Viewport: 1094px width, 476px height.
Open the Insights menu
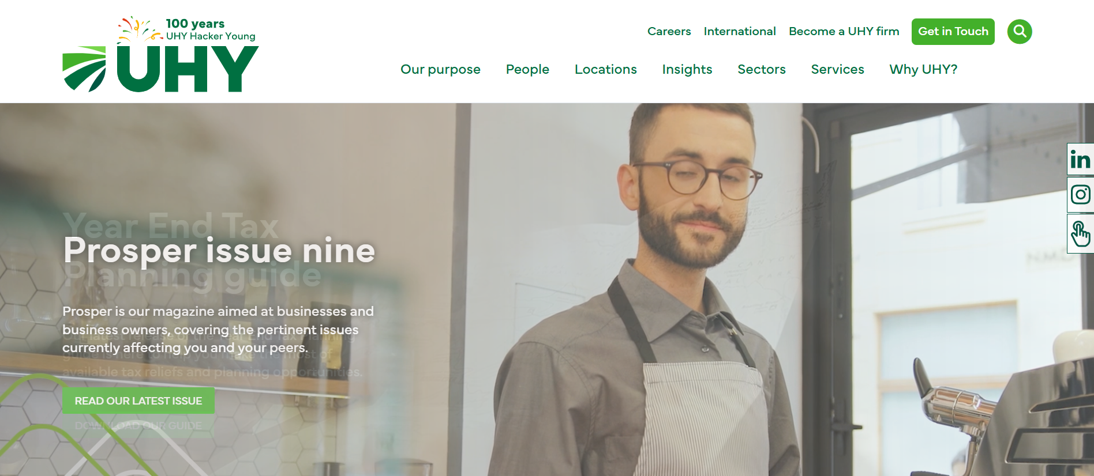click(x=687, y=69)
